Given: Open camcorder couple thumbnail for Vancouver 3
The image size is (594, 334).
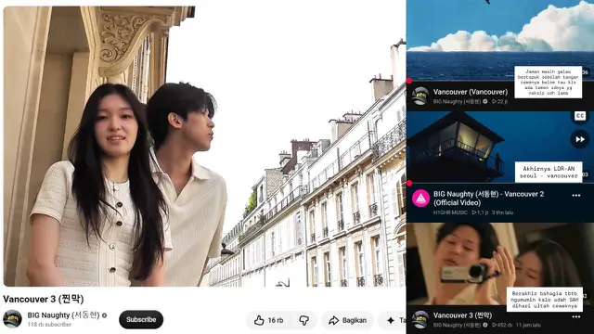Looking at the screenshot, I should pyautogui.click(x=500, y=263).
